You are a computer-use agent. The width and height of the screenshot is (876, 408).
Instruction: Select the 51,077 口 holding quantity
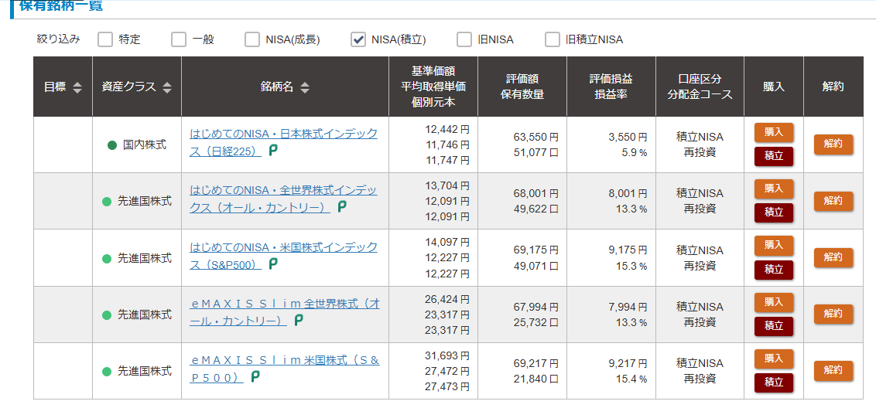click(536, 152)
